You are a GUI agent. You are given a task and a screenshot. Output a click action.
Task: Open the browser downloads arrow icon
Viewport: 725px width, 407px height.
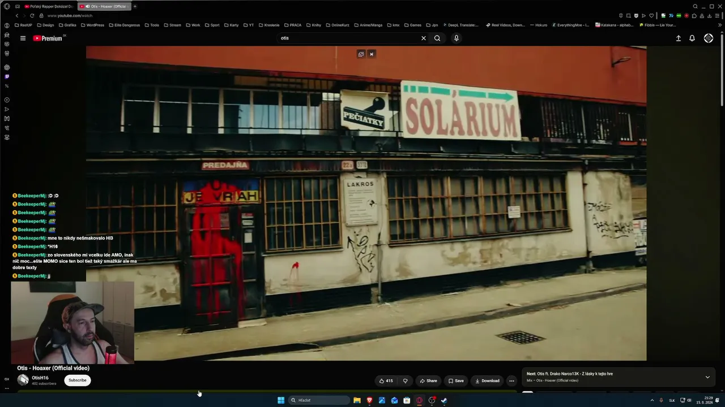[709, 16]
